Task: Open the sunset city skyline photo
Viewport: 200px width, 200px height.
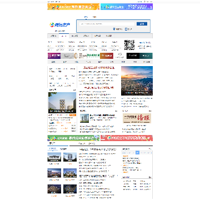Action: pos(137,81)
